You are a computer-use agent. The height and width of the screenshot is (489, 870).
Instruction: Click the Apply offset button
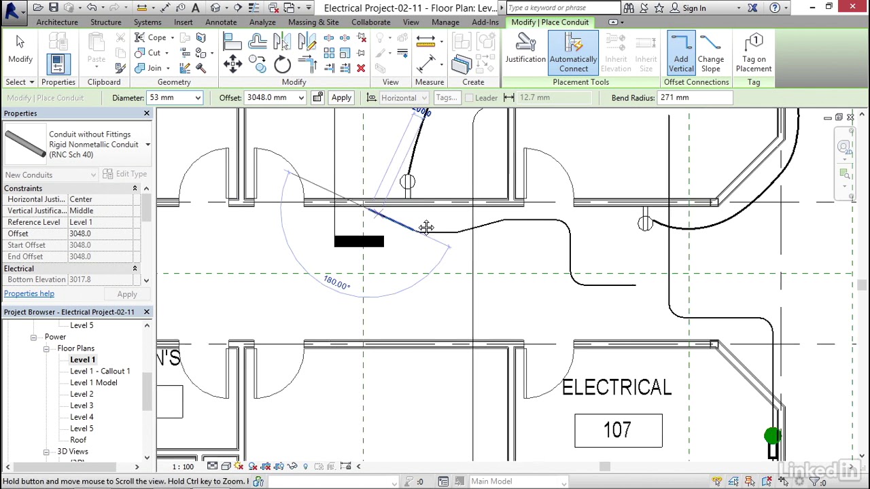pos(341,98)
